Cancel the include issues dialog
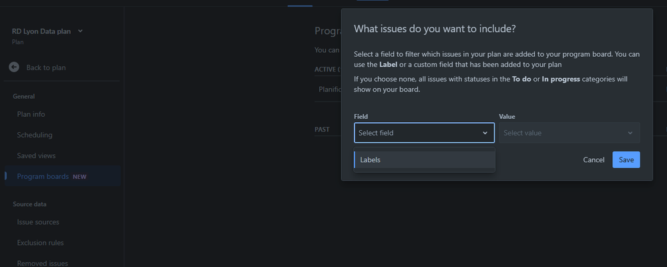 click(x=594, y=160)
